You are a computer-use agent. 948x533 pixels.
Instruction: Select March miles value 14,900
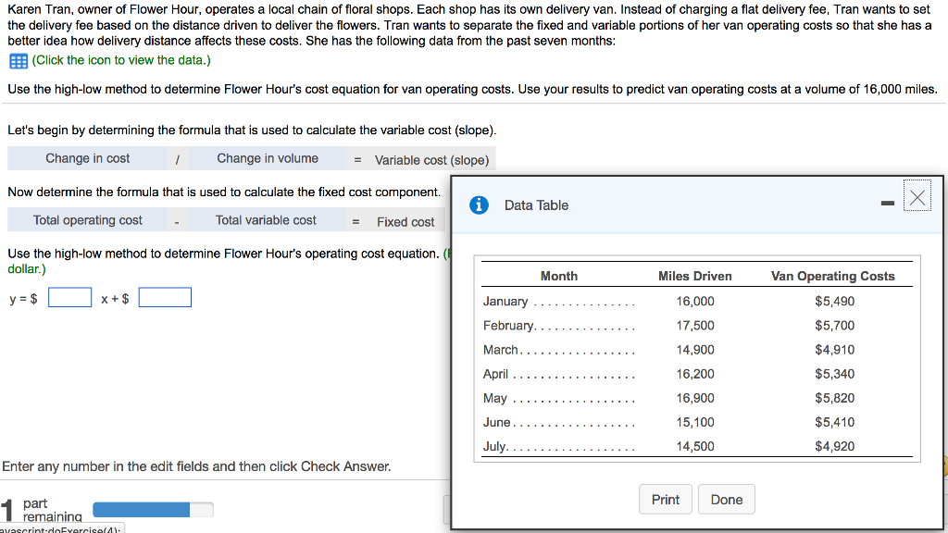tap(695, 350)
